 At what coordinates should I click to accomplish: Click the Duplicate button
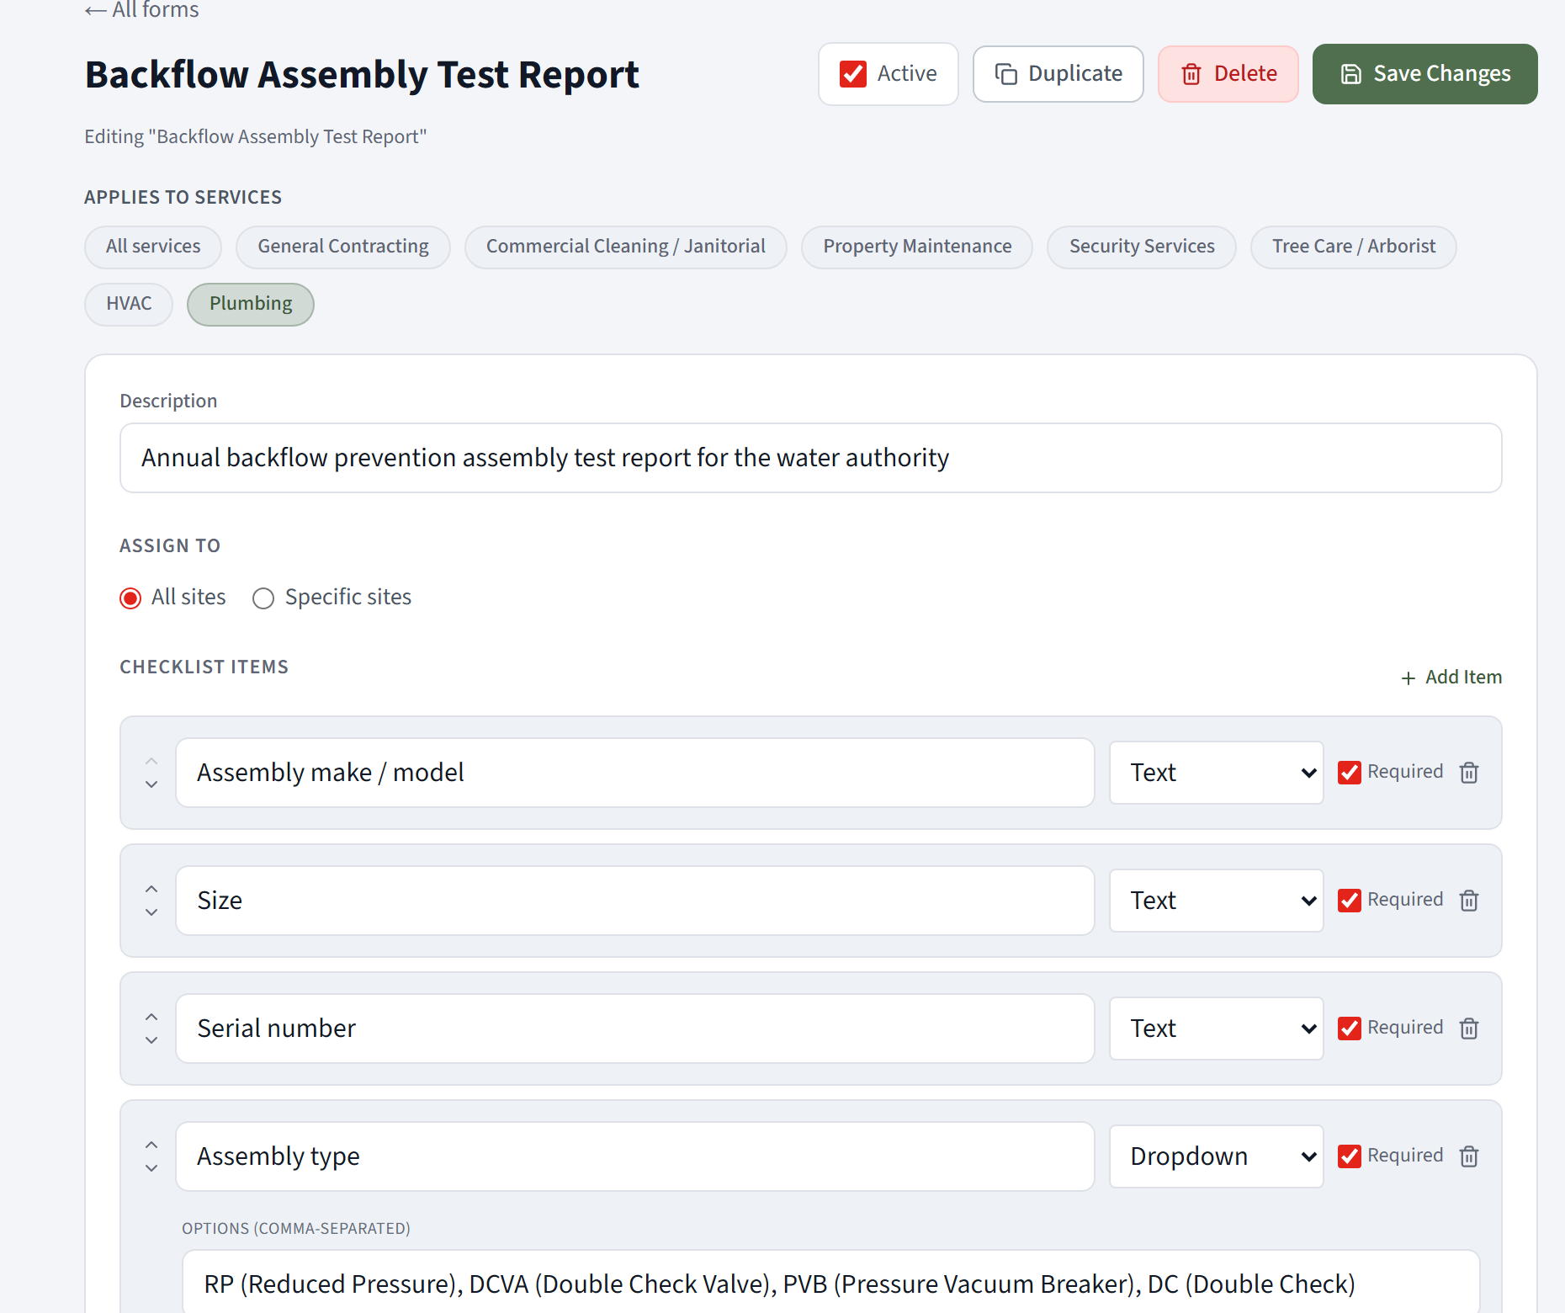tap(1058, 74)
